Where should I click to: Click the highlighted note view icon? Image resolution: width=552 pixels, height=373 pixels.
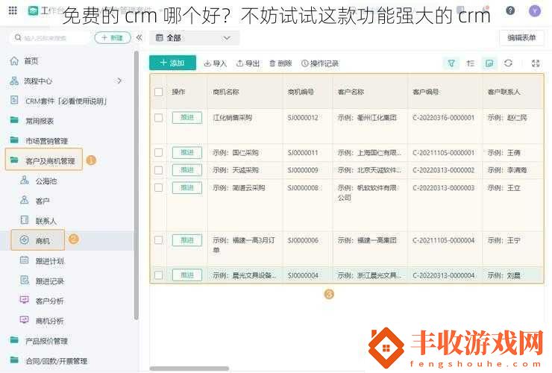489,63
